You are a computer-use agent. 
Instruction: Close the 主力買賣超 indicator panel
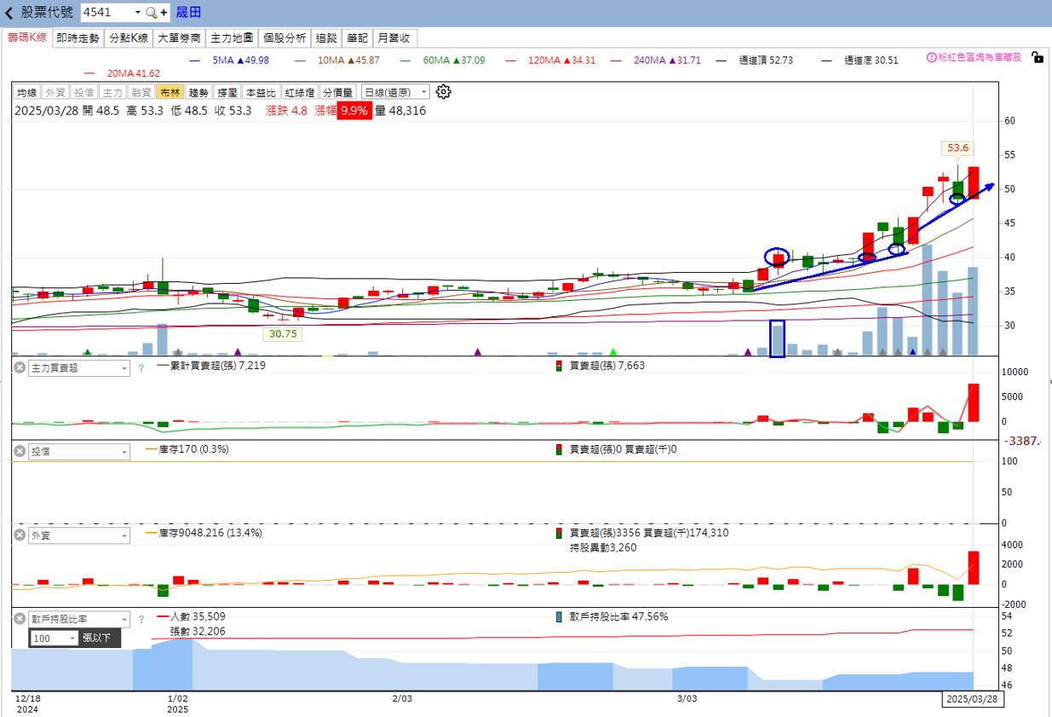[x=20, y=367]
